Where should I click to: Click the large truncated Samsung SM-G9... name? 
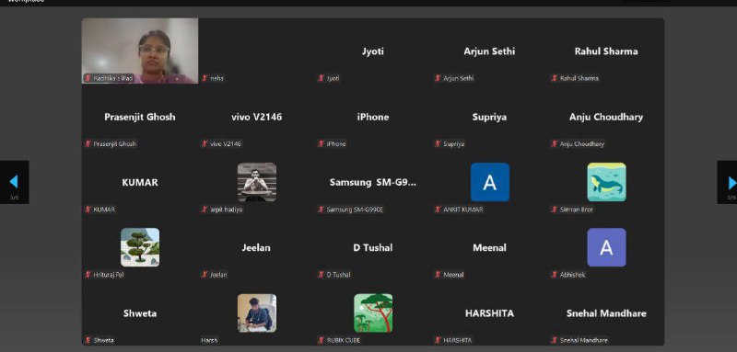pos(373,182)
